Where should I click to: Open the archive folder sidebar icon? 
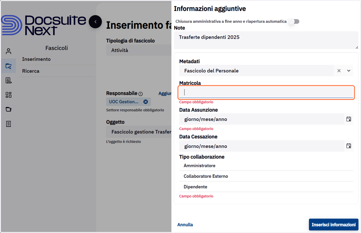click(8, 109)
